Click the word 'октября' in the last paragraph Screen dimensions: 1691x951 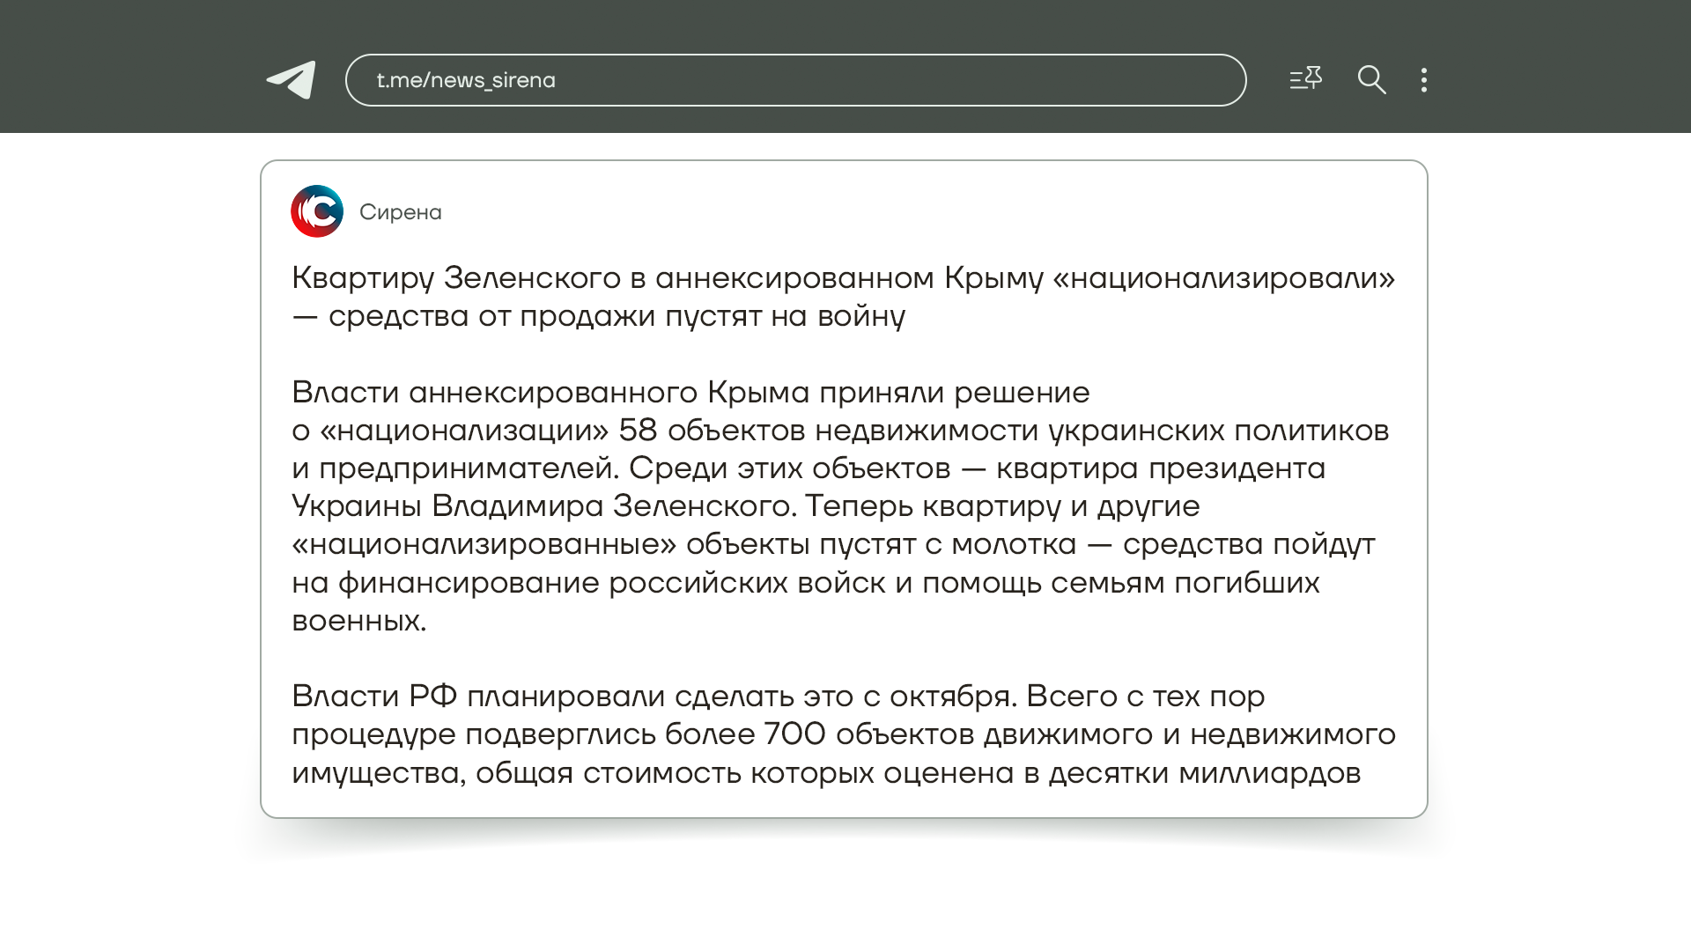coord(949,697)
